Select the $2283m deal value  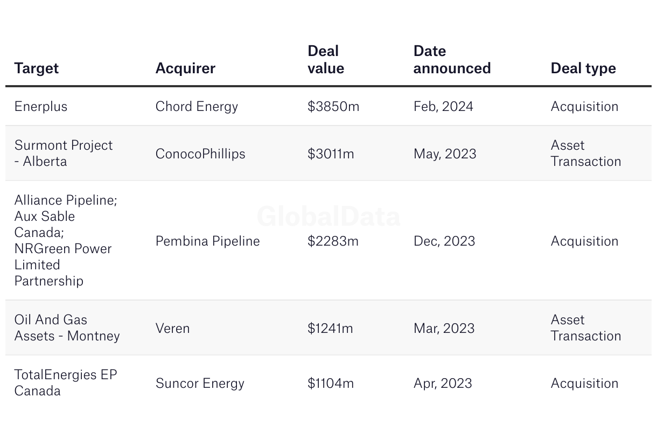coord(333,241)
